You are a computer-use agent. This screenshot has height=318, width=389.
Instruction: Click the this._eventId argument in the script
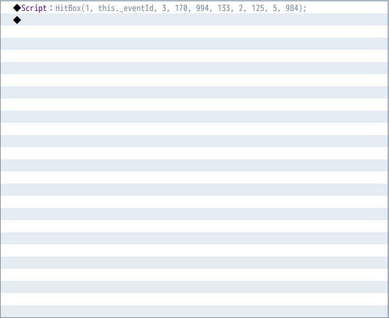pos(126,9)
